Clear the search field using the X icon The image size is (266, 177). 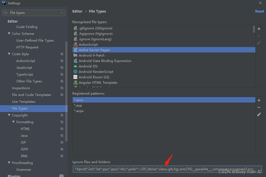click(x=62, y=13)
